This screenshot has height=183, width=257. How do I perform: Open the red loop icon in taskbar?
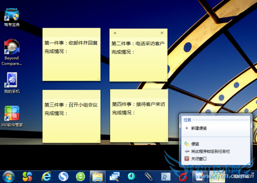pyautogui.click(x=183, y=177)
